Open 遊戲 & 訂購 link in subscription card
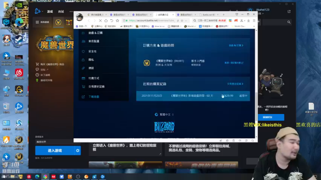321x180 pixels. [x=236, y=45]
